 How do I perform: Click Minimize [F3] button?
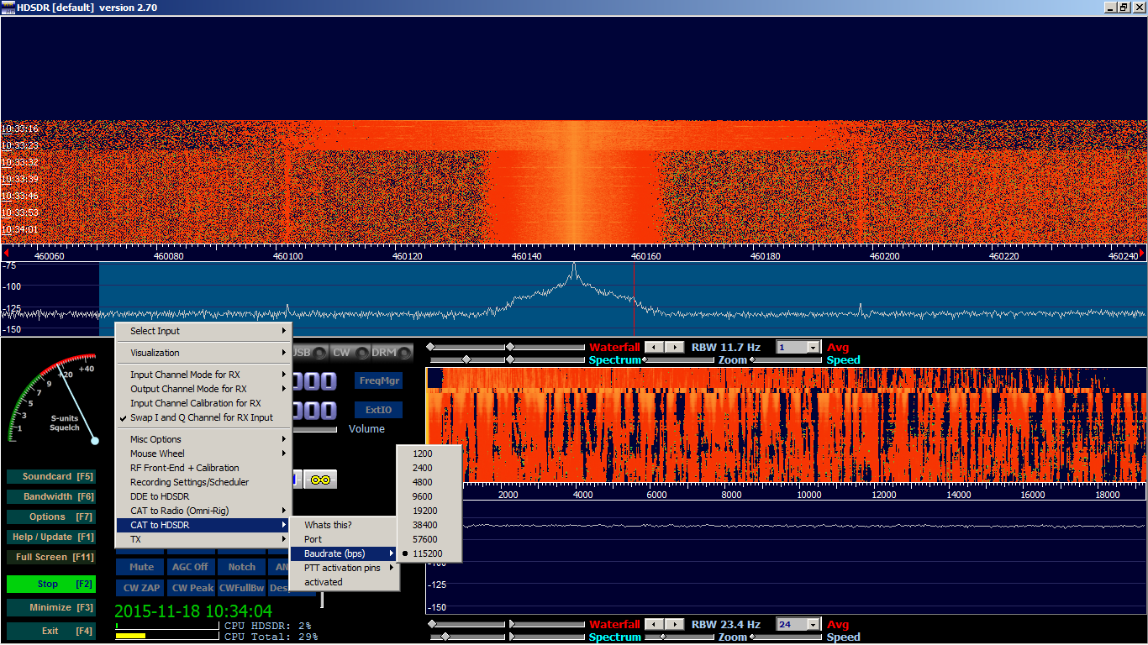tap(50, 607)
